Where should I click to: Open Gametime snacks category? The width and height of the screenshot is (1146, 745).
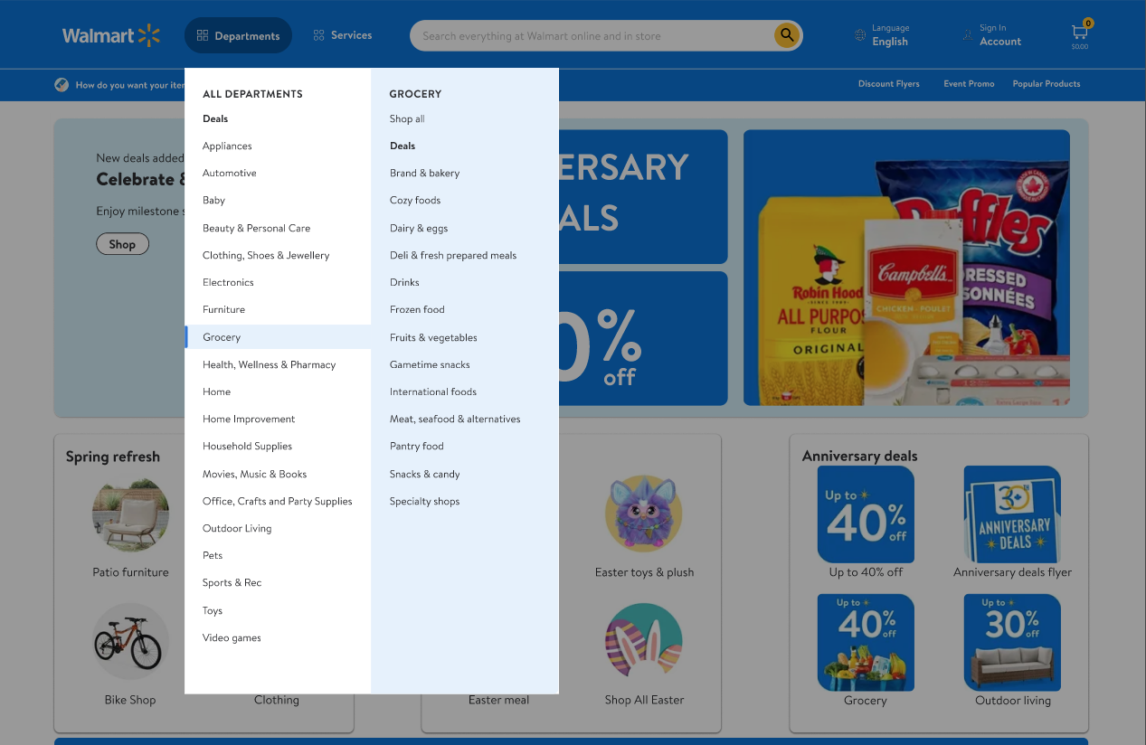click(x=430, y=364)
